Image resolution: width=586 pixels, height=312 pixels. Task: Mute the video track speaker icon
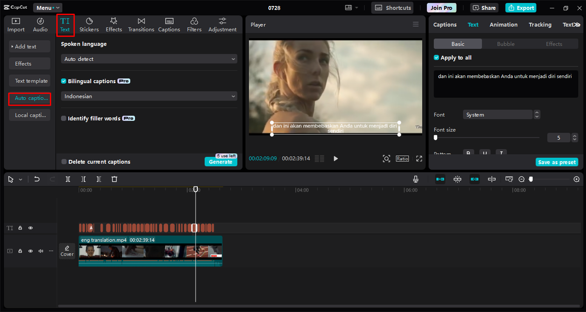pos(41,251)
